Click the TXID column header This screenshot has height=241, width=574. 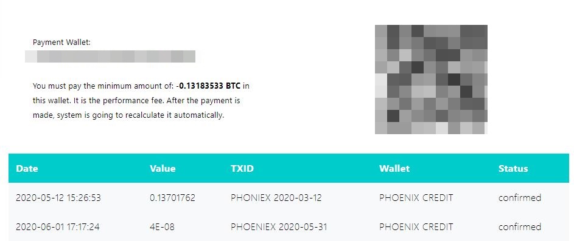tap(242, 168)
